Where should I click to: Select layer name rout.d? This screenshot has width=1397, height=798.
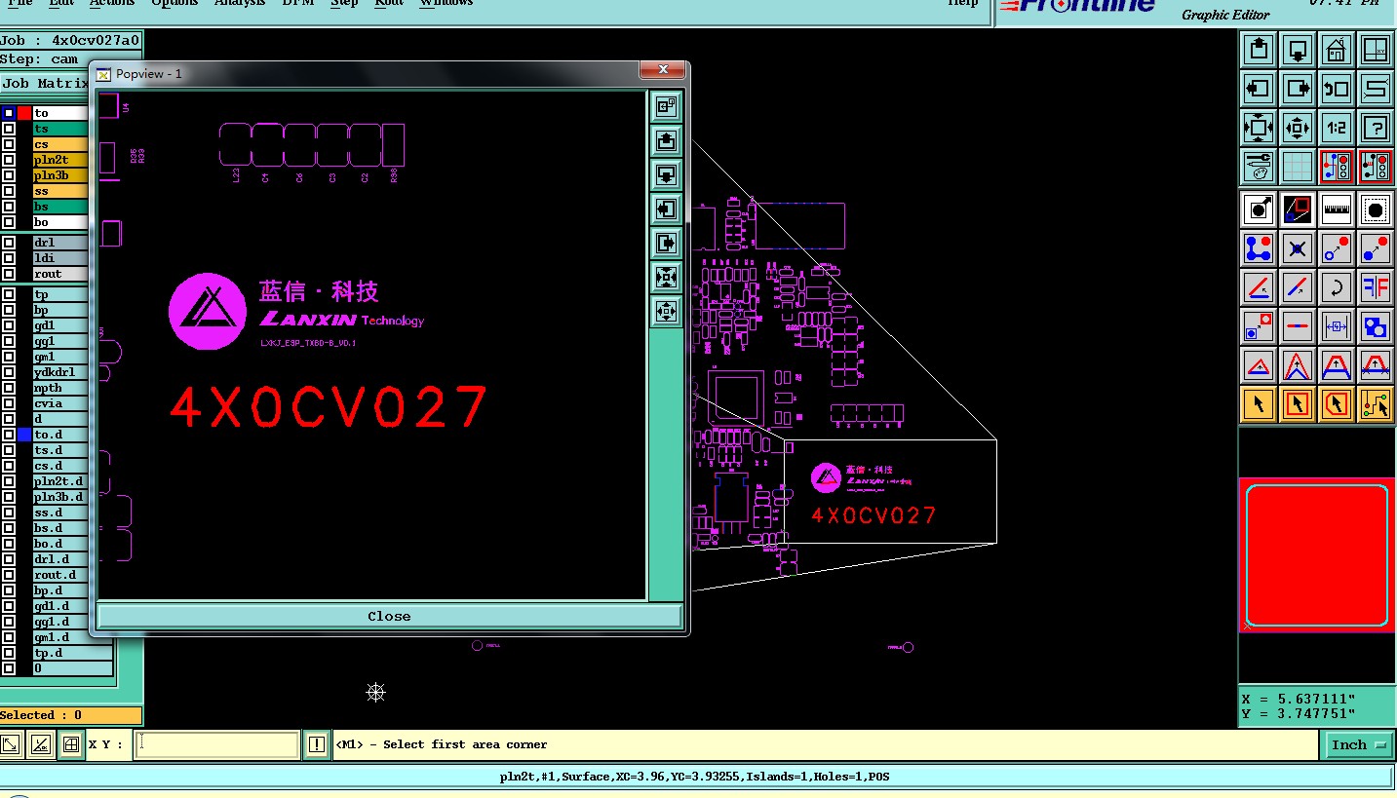pos(60,575)
